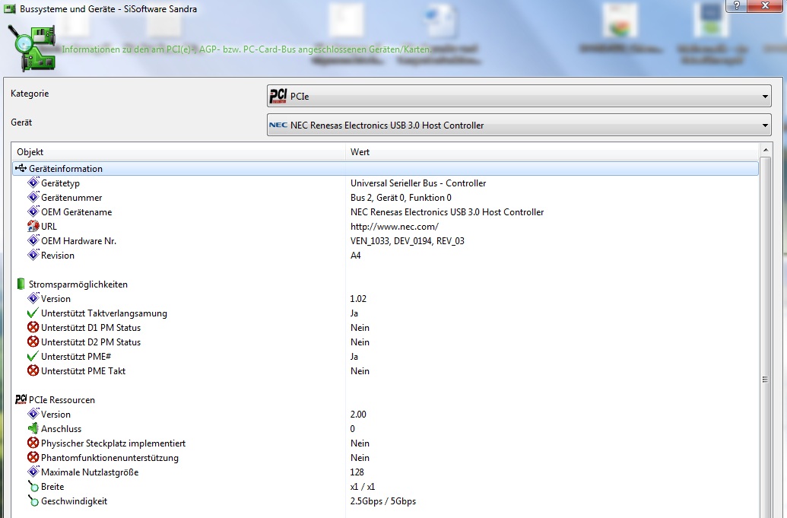The width and height of the screenshot is (787, 518).
Task: Click value 'VEN_1033, DEV_0194, REV_03'
Action: point(408,241)
